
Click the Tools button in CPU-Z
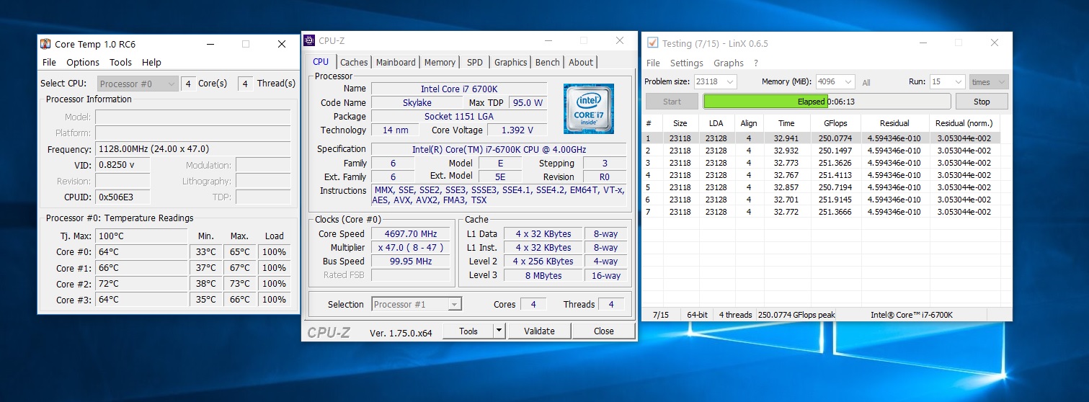[x=468, y=331]
